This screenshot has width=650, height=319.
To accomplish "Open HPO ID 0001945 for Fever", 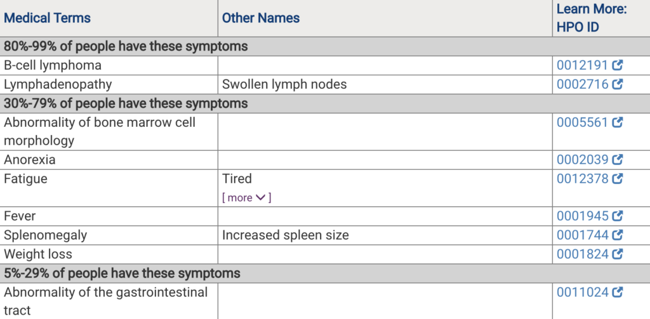I will 583,216.
